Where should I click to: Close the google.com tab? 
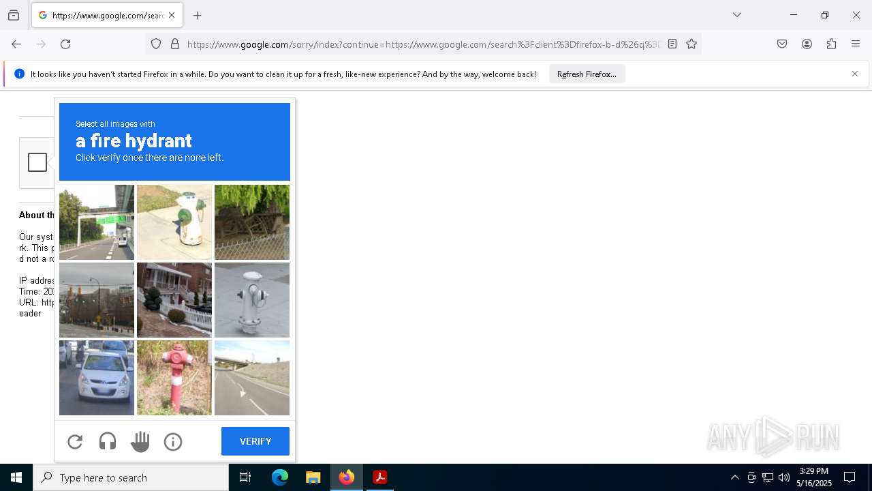[172, 15]
